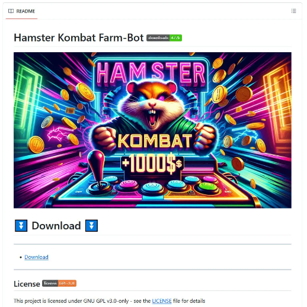Click the down-arrow emoji left of Download heading
This screenshot has height=307, width=307.
pos(21,226)
